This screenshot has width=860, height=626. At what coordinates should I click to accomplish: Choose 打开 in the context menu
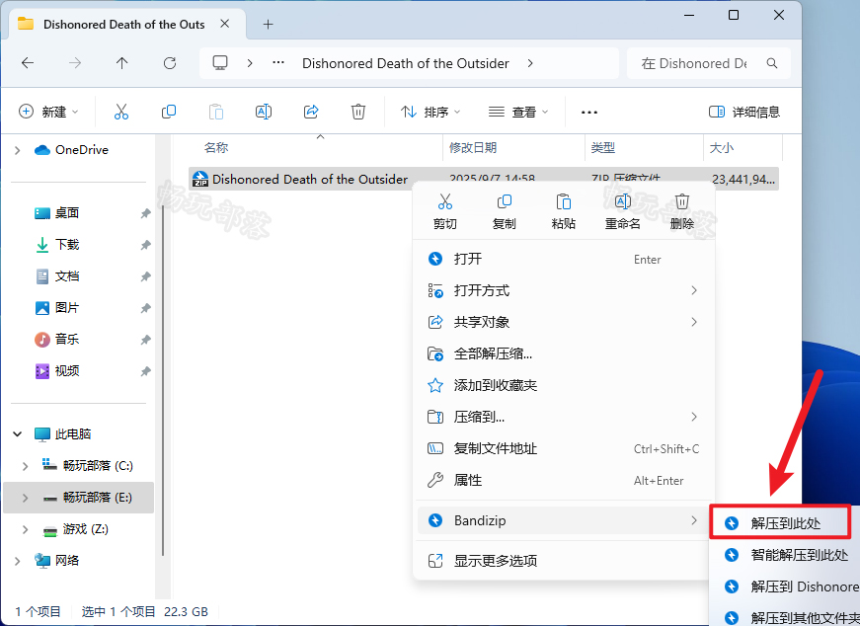tap(563, 259)
